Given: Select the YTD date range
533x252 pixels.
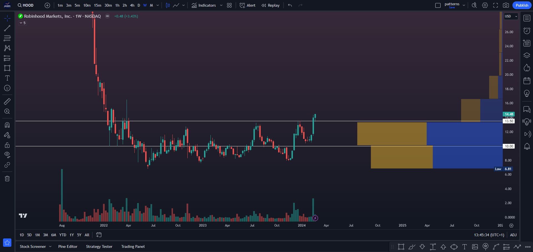Looking at the screenshot, I should pyautogui.click(x=63, y=235).
